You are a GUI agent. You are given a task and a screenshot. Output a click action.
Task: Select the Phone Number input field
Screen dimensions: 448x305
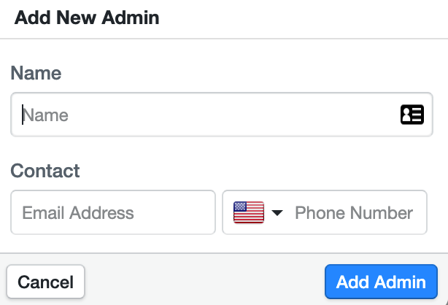(x=354, y=212)
